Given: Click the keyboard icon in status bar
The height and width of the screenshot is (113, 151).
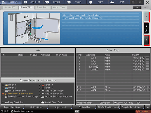Looking at the screenshot, I should click(x=77, y=112).
